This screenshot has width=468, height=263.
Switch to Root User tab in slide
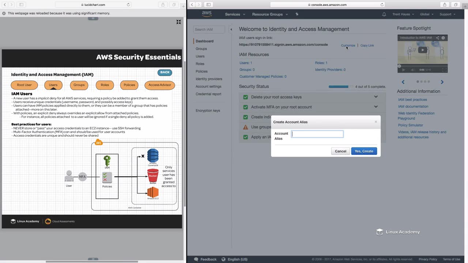24,85
